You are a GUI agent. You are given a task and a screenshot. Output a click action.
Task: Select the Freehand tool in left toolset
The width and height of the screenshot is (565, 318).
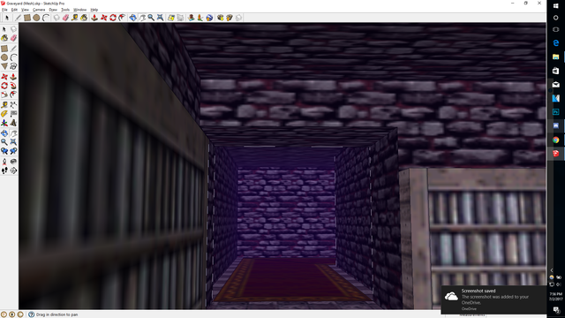[13, 66]
